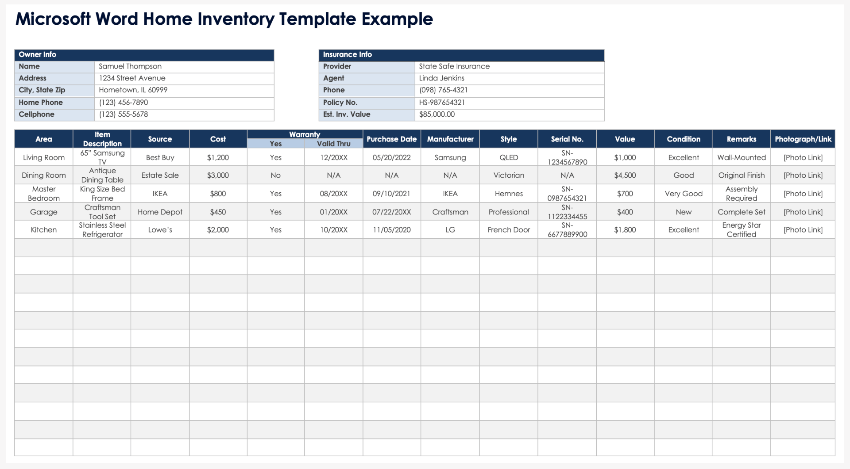This screenshot has width=850, height=469.
Task: Select the Dining Room area cell
Action: tap(44, 175)
